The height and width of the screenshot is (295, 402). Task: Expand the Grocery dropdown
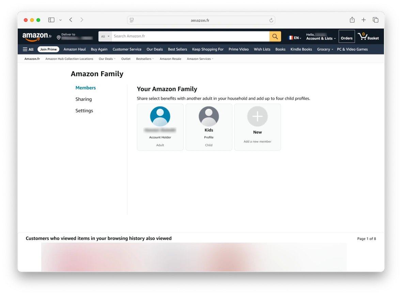325,49
